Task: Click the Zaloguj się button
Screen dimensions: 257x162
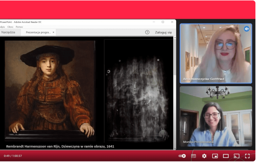Action: click(163, 32)
